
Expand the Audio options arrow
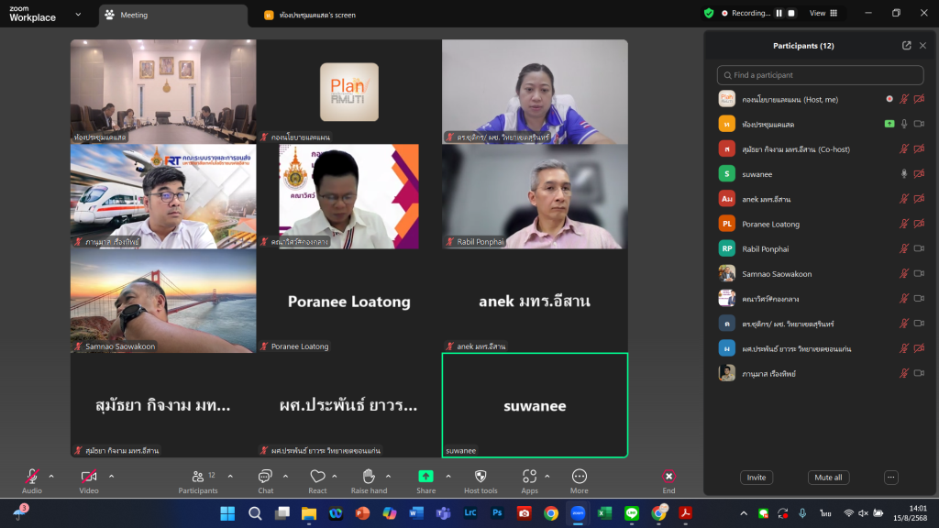51,476
